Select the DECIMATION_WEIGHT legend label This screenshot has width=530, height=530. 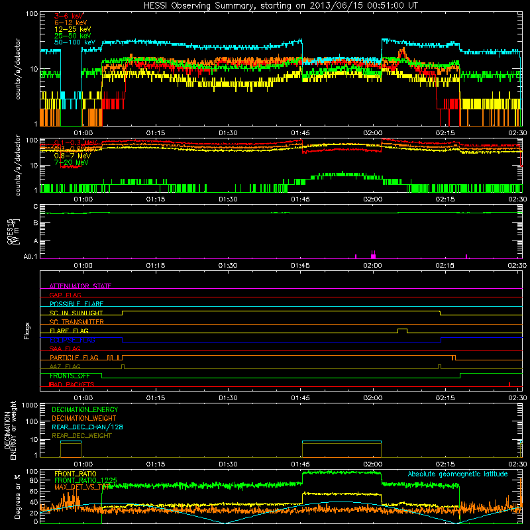pyautogui.click(x=84, y=418)
